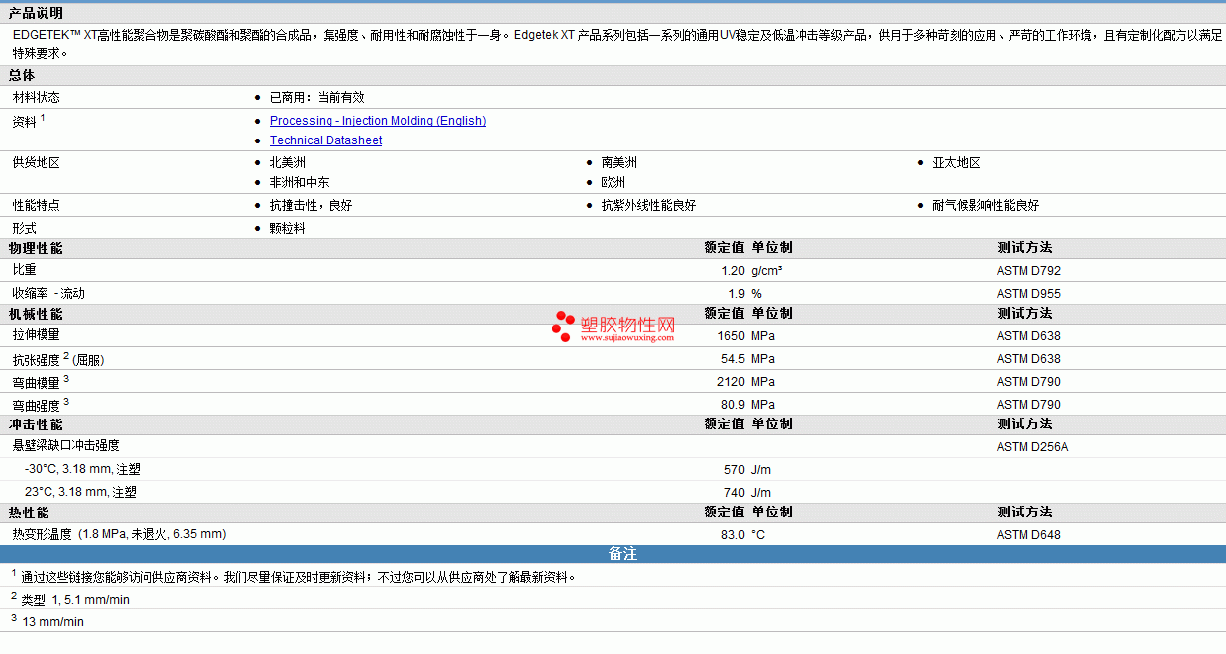Select the 物理性能 section header
Viewport: 1226px width, 654px height.
point(36,248)
